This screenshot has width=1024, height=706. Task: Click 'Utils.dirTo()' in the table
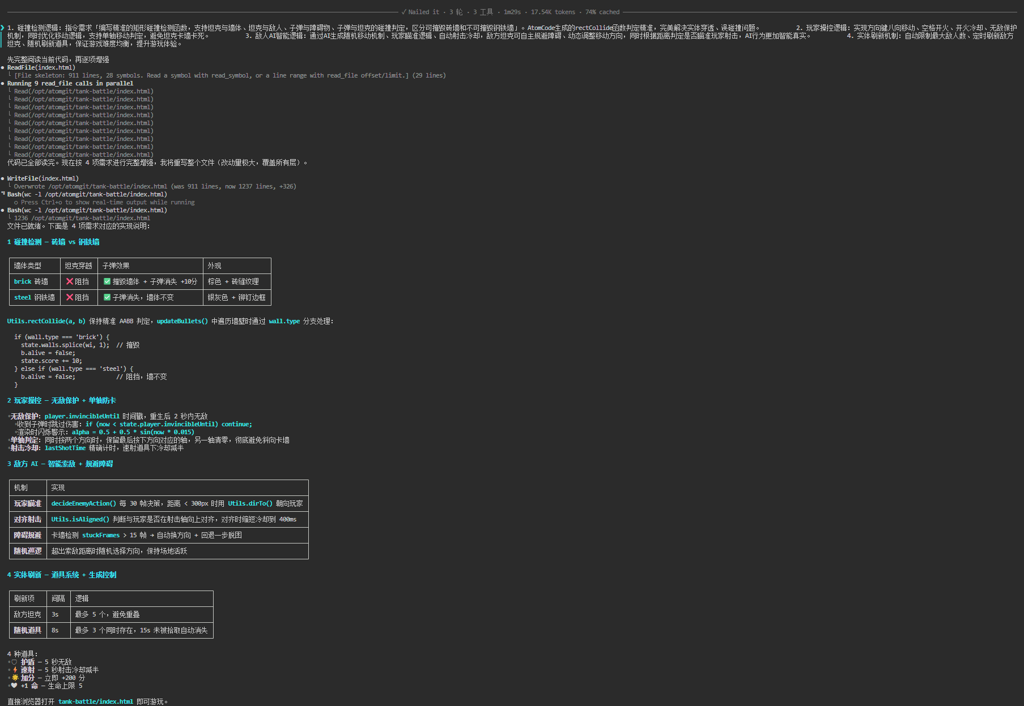[x=250, y=503]
